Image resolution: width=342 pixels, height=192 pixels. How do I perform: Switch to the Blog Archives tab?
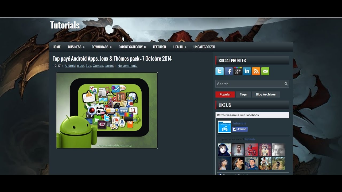coord(266,94)
